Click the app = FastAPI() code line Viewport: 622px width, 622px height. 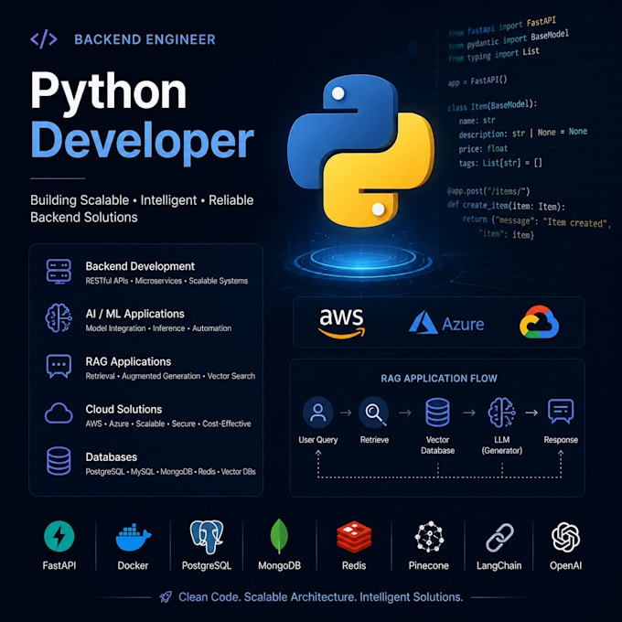477,81
